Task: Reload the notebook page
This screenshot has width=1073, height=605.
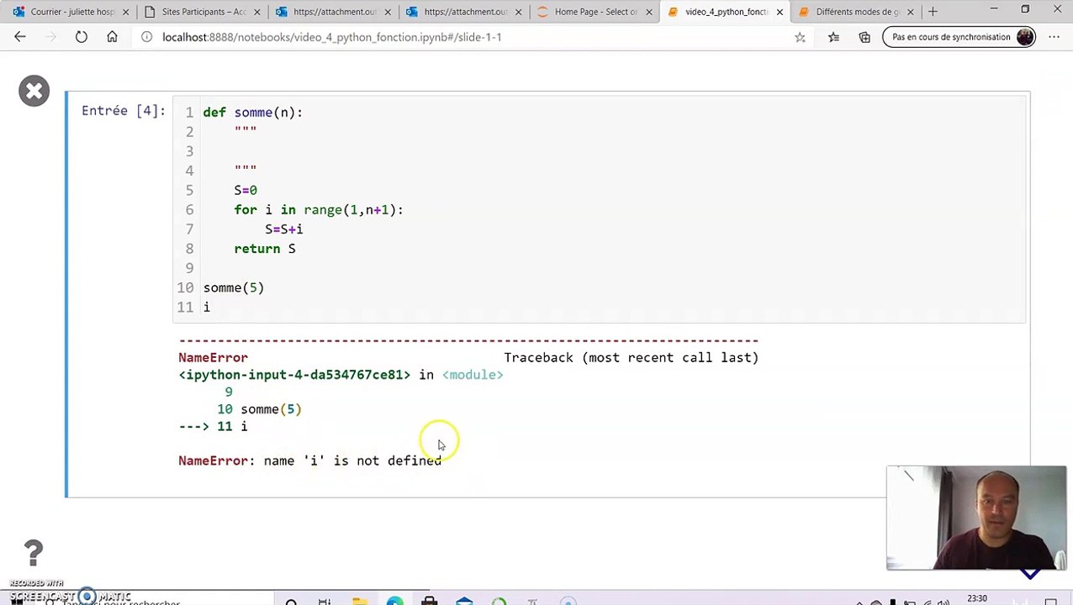Action: (82, 37)
